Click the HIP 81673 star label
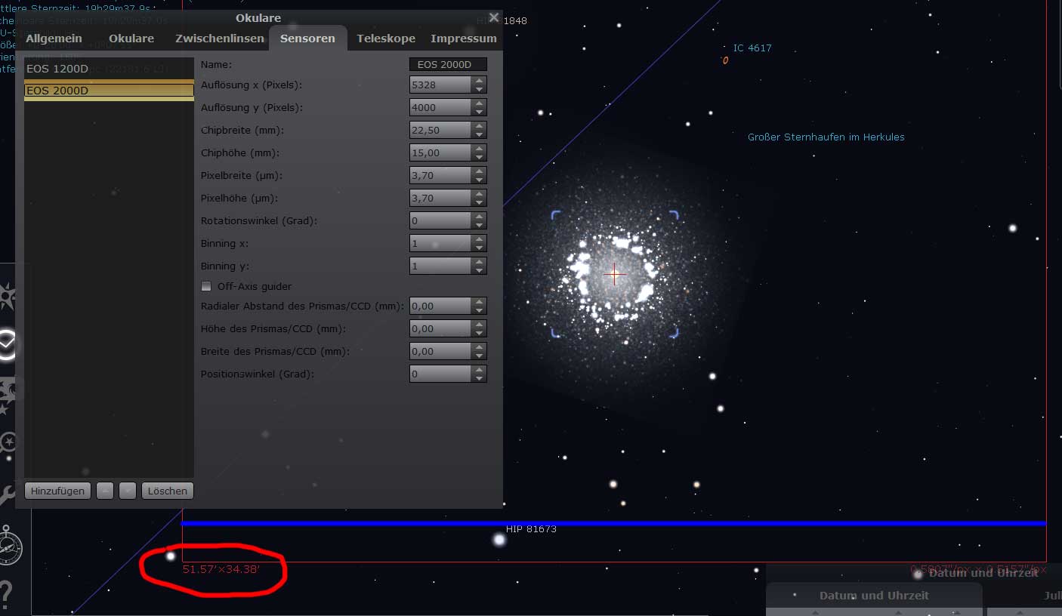1062x616 pixels. click(x=531, y=529)
